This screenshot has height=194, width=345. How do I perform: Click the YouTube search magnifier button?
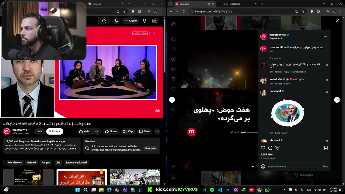pyautogui.click(x=104, y=21)
